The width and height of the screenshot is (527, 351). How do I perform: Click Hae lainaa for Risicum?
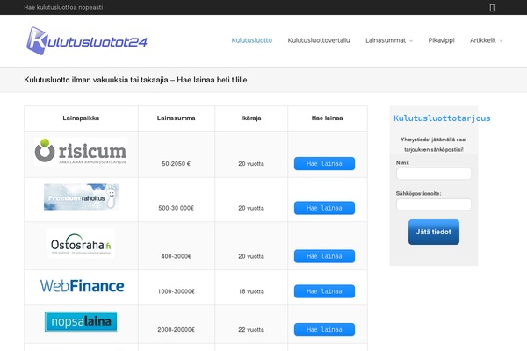pyautogui.click(x=324, y=163)
